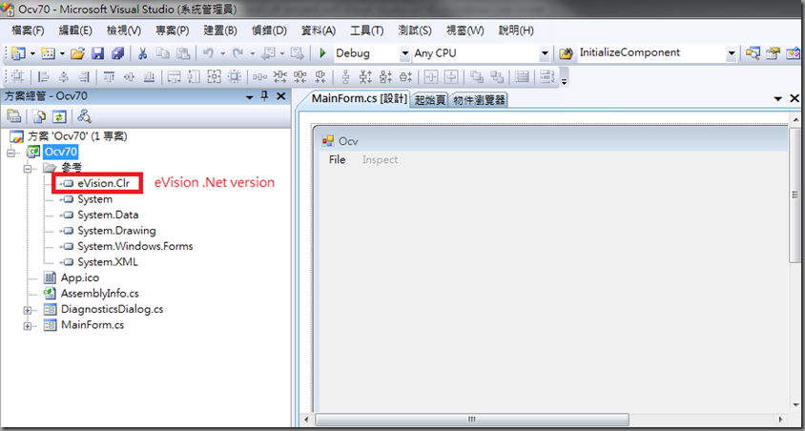Toggle auto-hide pin on Solution Explorer

click(x=265, y=96)
